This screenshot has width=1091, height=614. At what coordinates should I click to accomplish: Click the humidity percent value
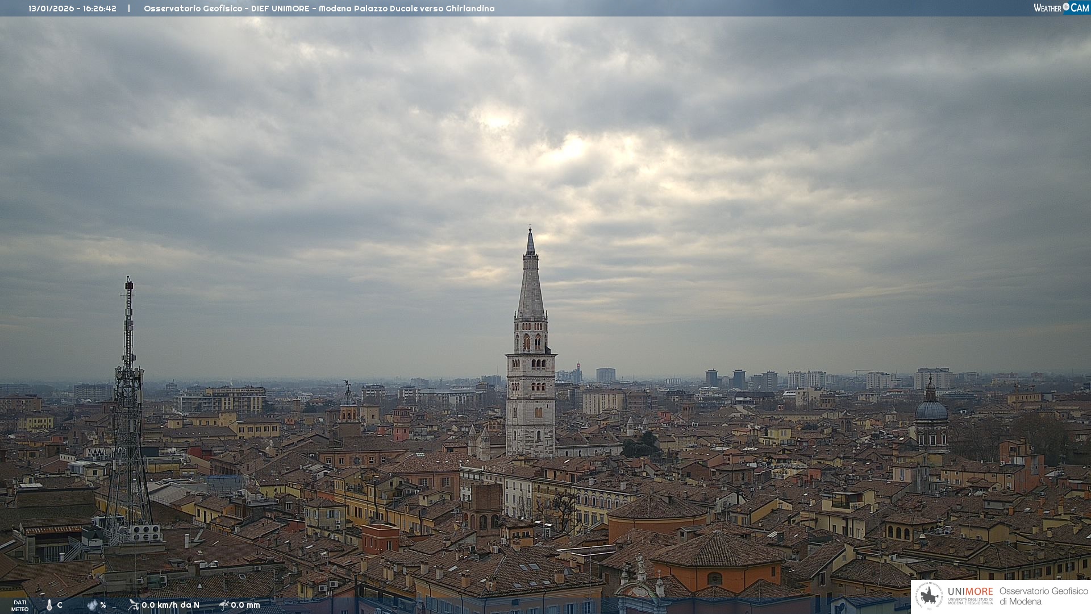pos(103,605)
